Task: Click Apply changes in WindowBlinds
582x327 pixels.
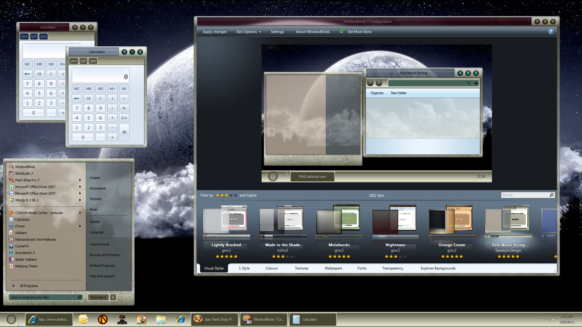Action: pos(214,32)
